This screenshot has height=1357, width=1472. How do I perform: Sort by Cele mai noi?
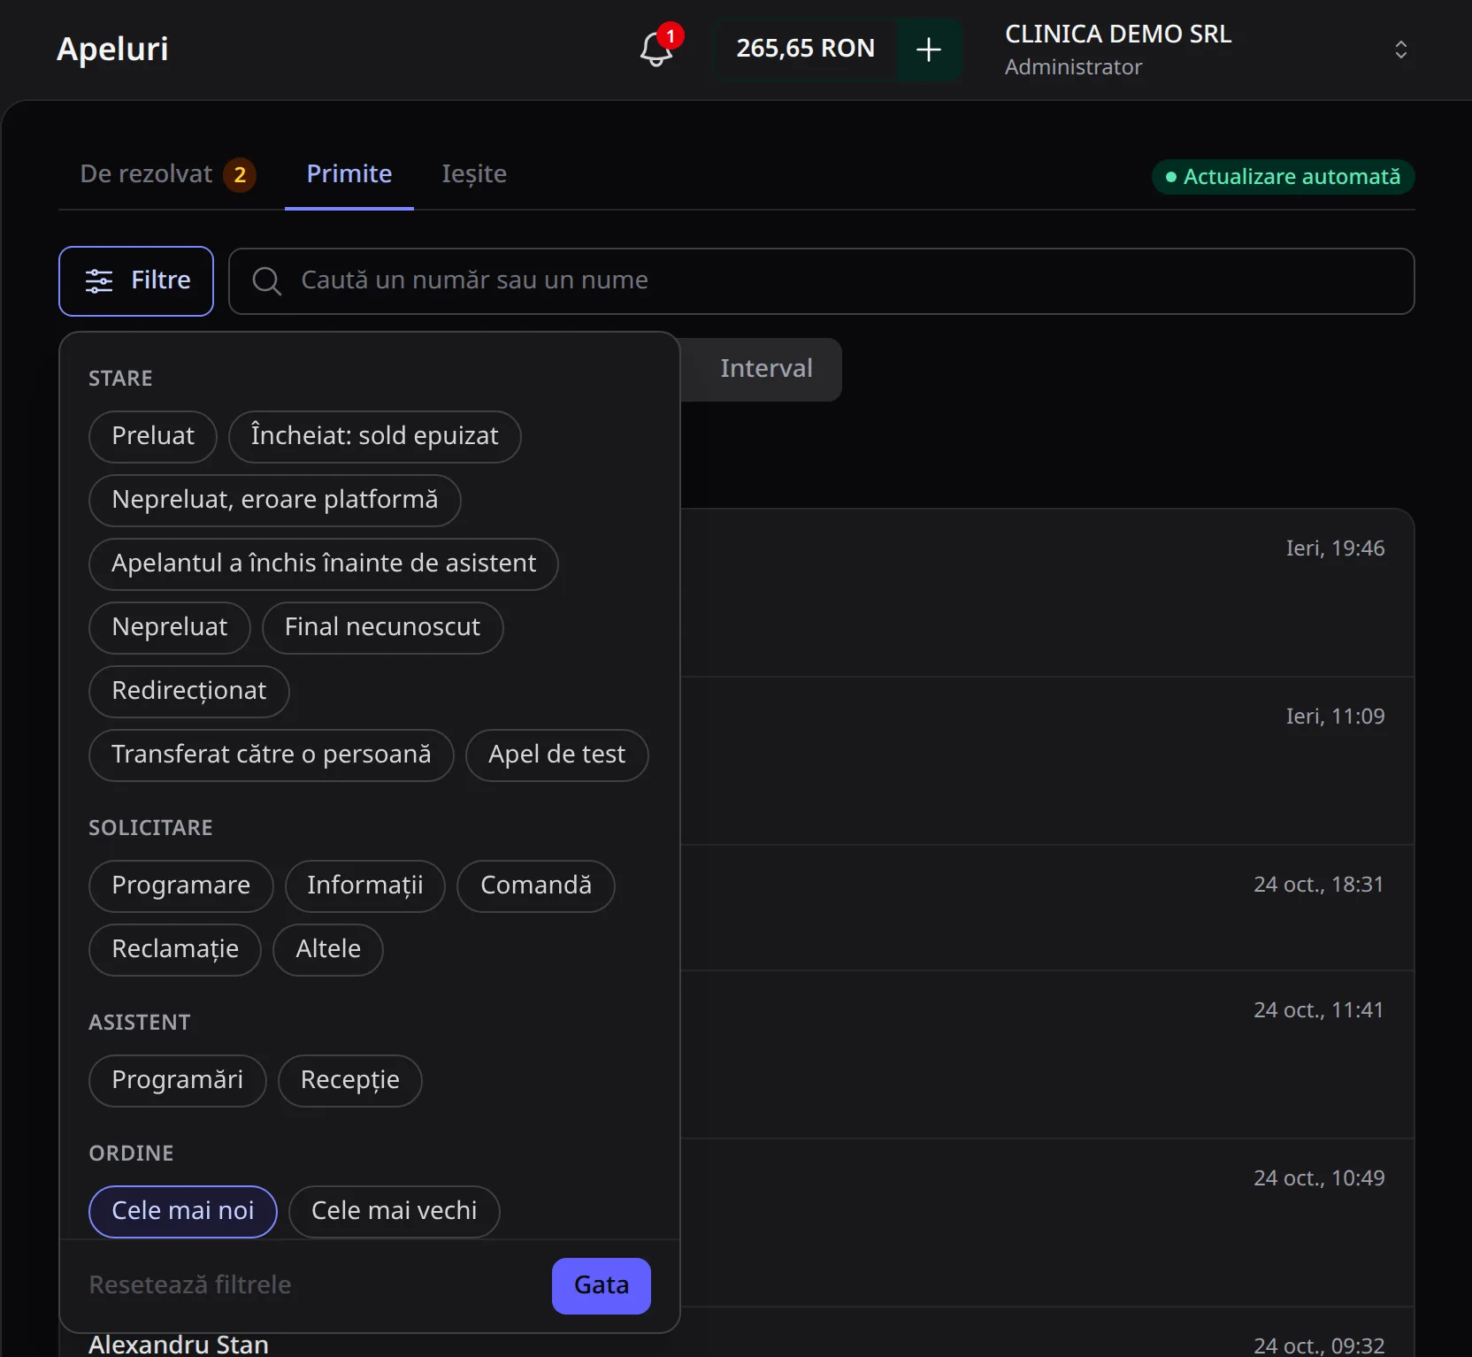pyautogui.click(x=183, y=1211)
